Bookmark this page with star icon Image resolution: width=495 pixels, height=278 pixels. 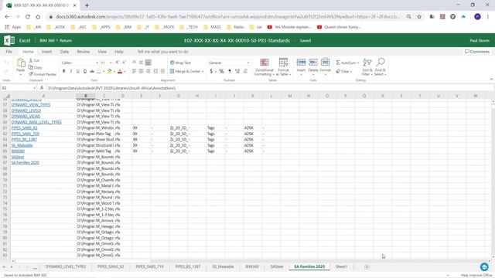coord(419,17)
